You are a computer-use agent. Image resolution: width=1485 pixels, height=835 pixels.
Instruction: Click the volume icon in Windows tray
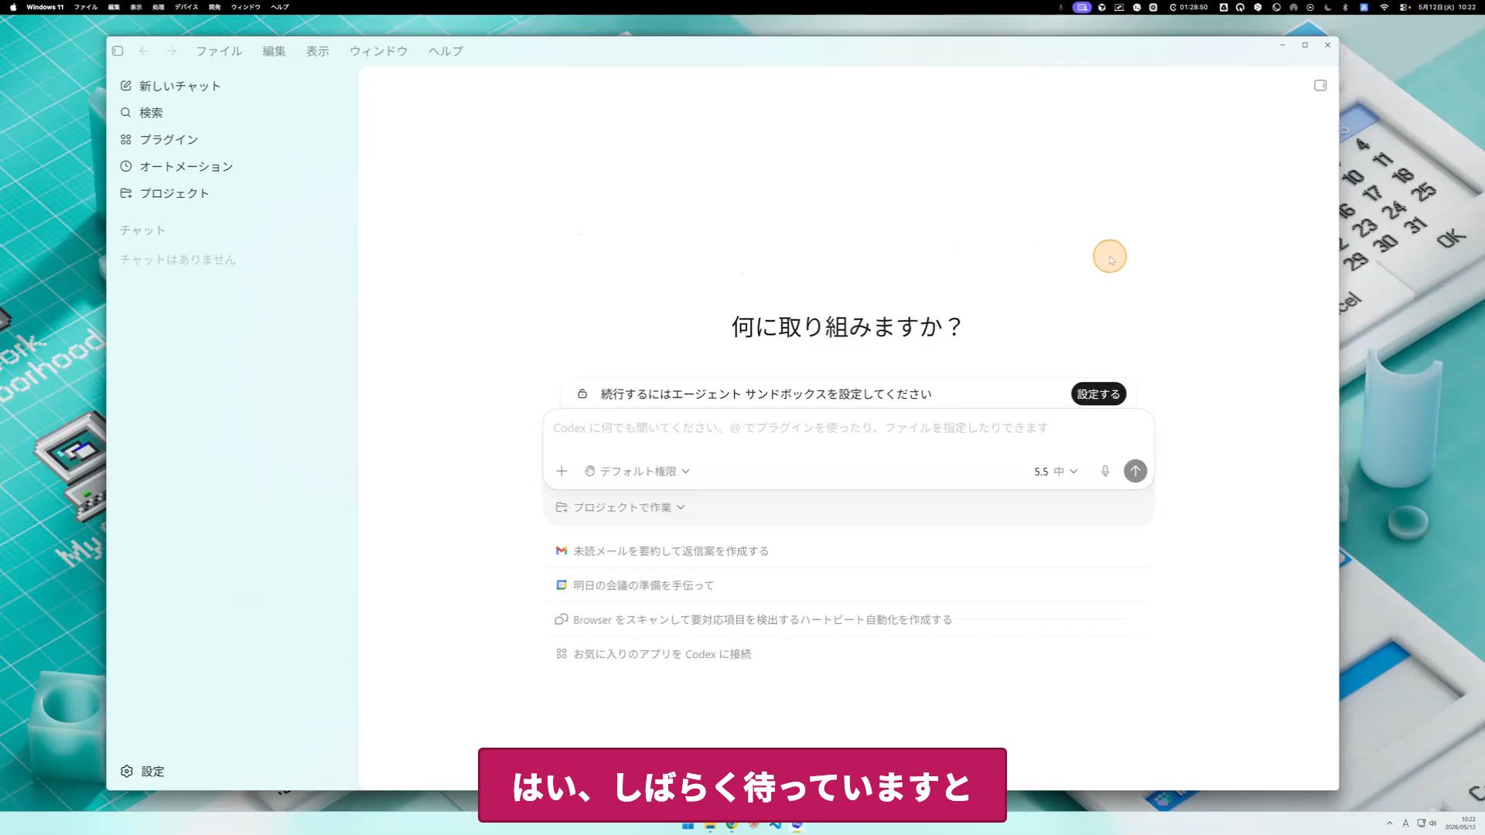pos(1433,823)
